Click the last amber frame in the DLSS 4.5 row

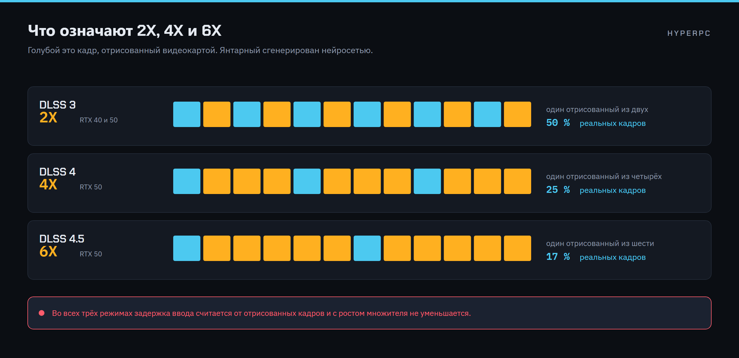(518, 248)
